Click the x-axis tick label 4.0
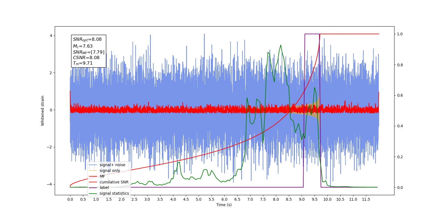 tap(173, 199)
